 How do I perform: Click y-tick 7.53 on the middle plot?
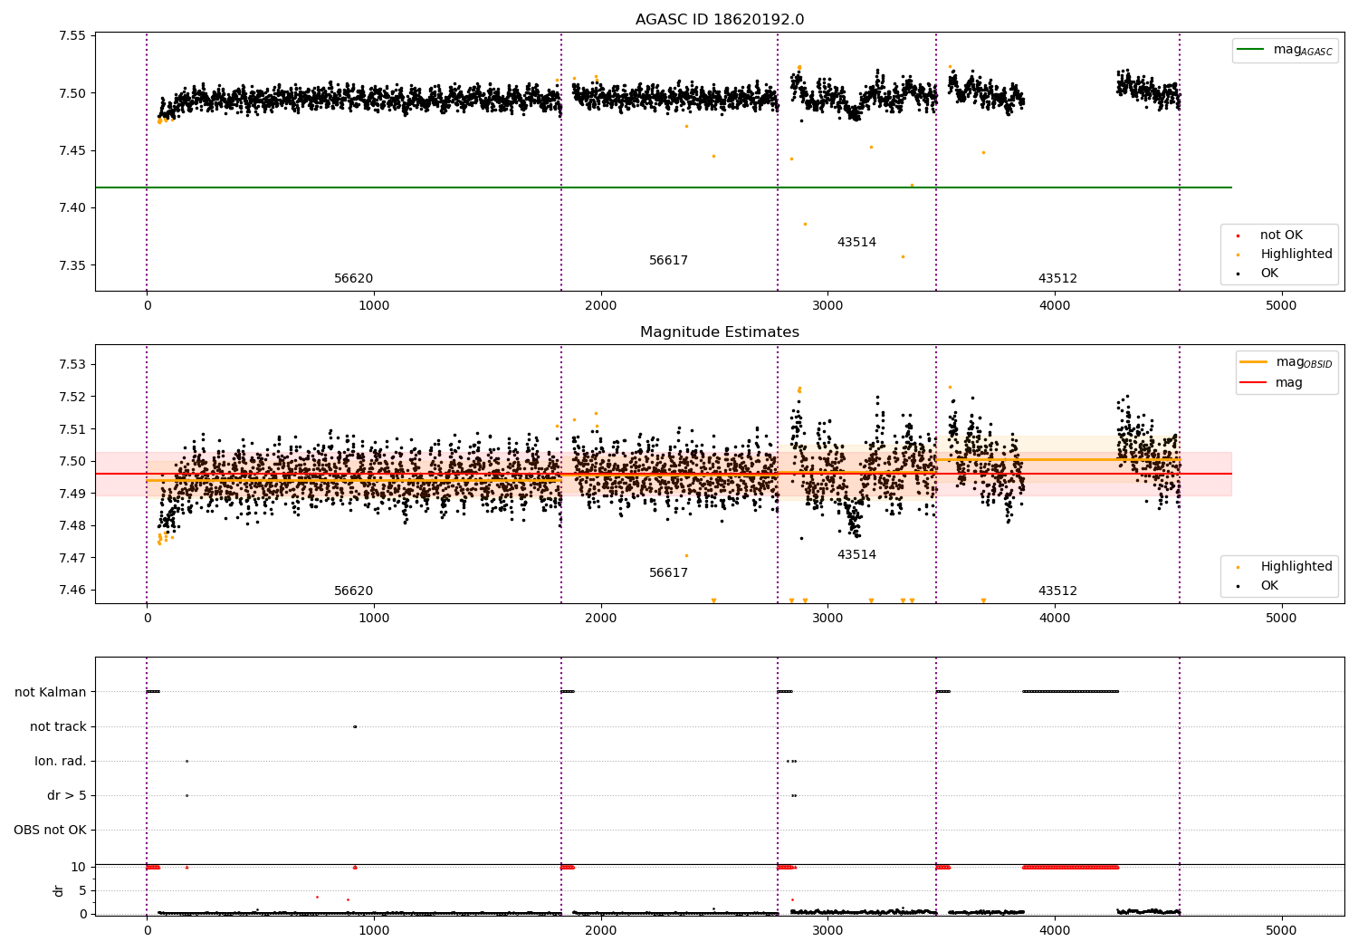pyautogui.click(x=72, y=365)
